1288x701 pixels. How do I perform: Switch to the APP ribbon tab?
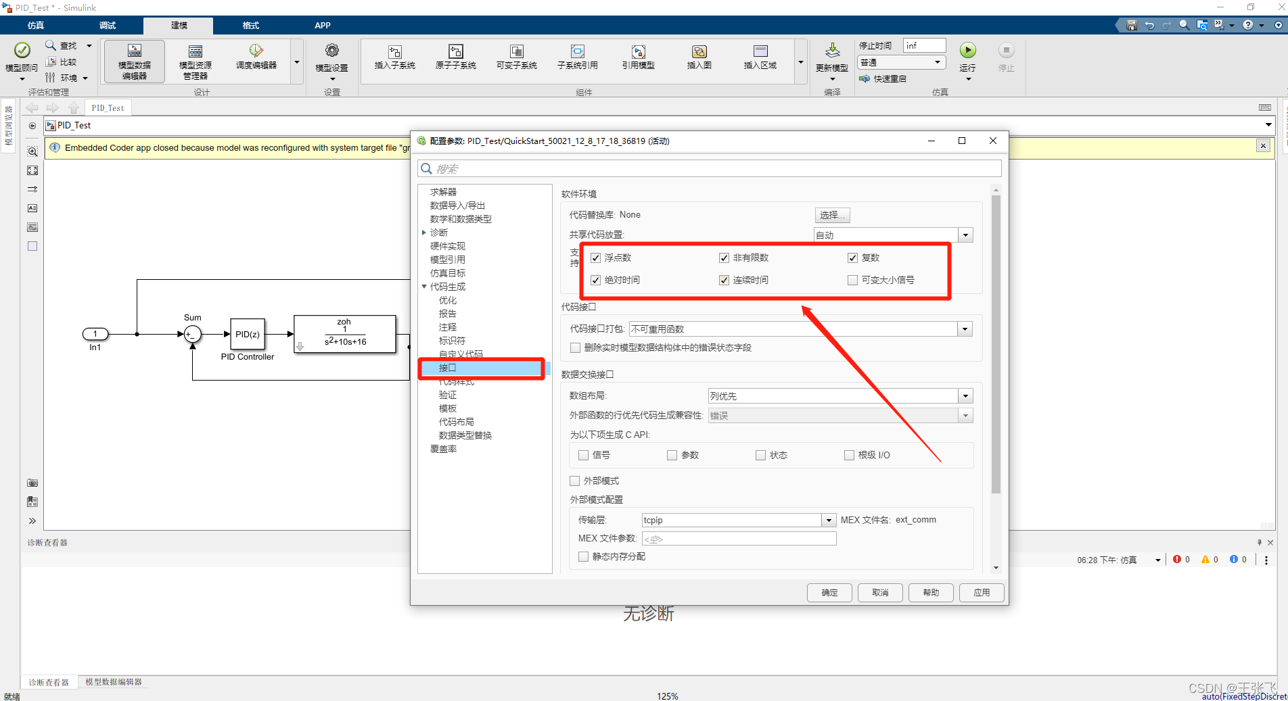point(323,25)
